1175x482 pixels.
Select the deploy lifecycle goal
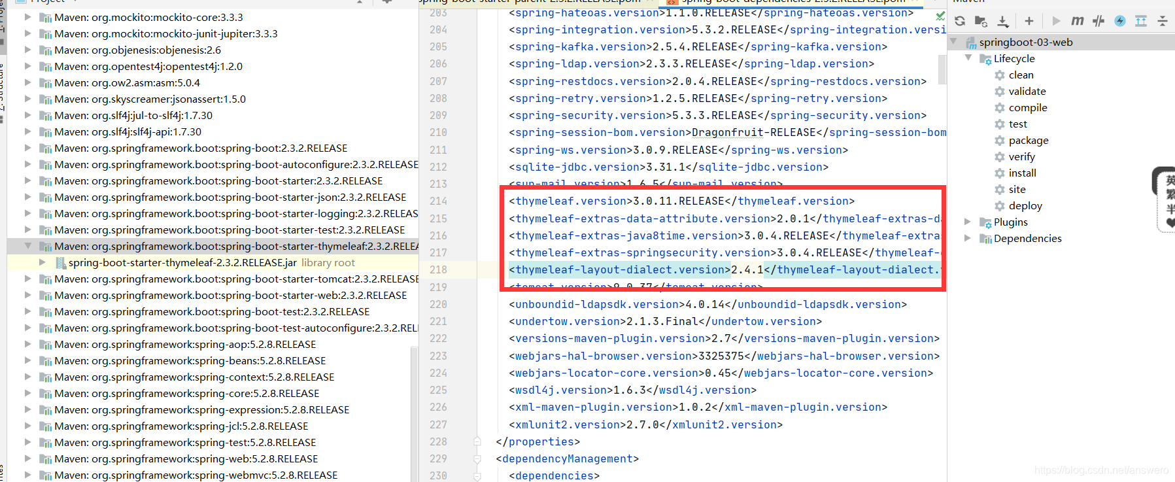[x=1026, y=206]
